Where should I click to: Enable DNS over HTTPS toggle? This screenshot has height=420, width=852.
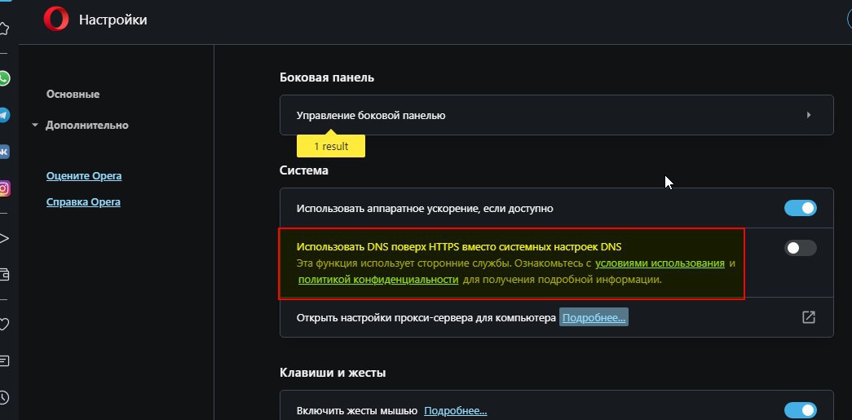pyautogui.click(x=800, y=248)
